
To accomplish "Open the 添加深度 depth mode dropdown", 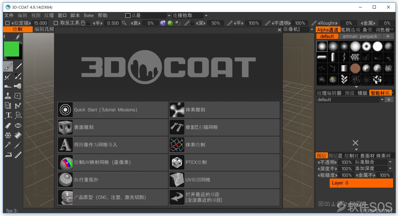I will tap(390, 169).
